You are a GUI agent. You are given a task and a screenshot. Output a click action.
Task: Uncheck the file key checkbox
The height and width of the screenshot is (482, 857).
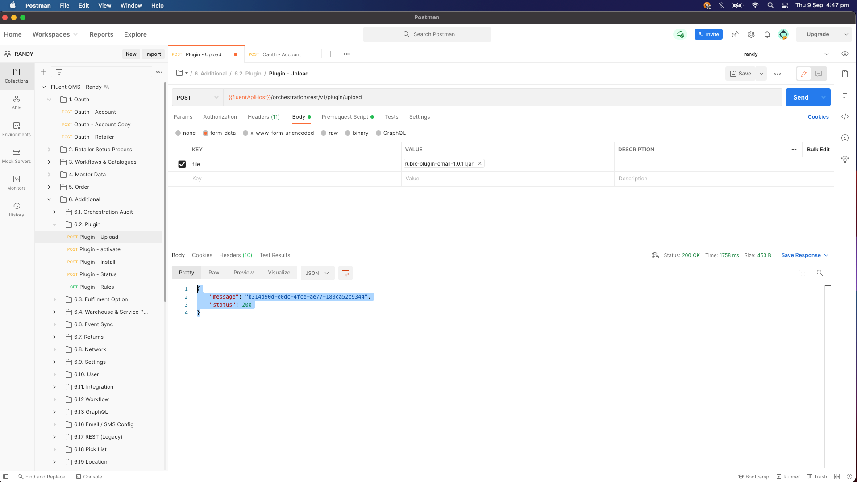pyautogui.click(x=182, y=164)
